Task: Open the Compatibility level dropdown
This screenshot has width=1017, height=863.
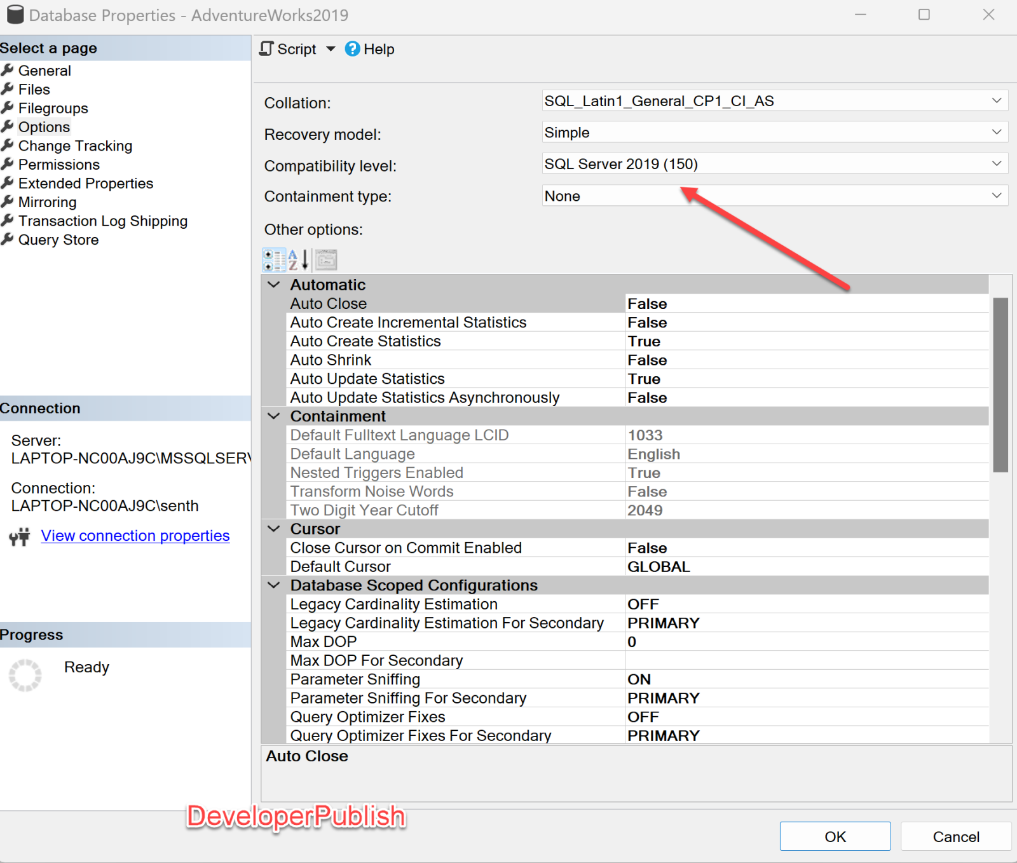Action: click(996, 163)
